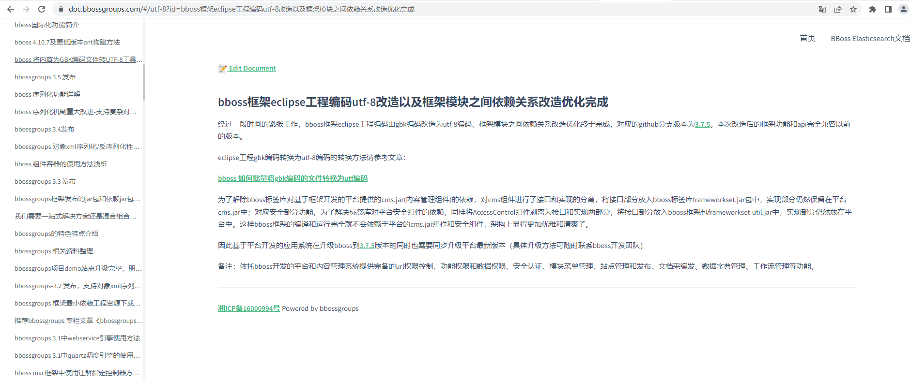This screenshot has width=910, height=380.
Task: Open bbossgroups 框架最小依赖工程资源下载 entry
Action: coord(77,303)
